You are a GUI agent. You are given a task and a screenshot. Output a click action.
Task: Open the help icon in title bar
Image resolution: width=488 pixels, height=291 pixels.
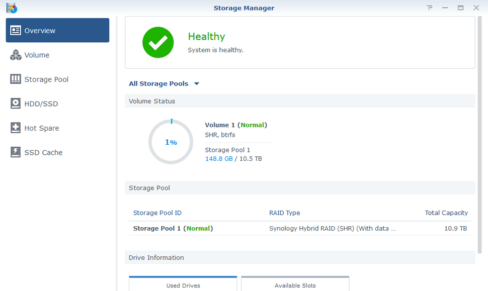(429, 8)
